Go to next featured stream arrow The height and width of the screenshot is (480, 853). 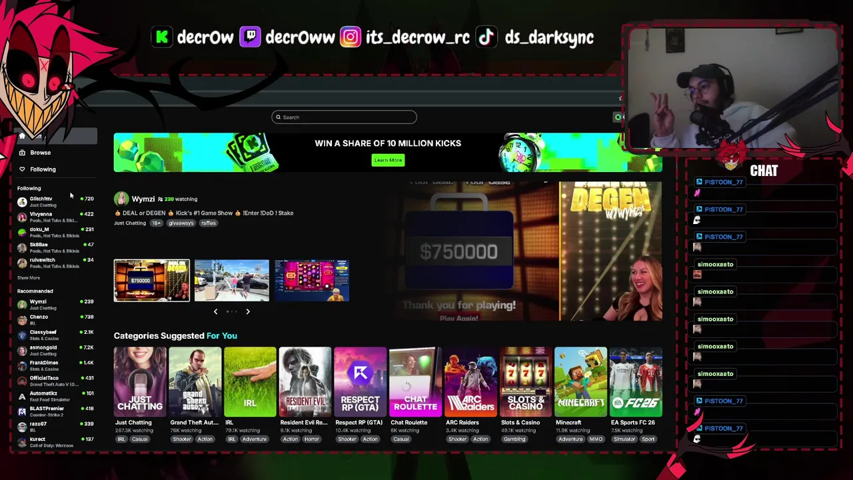coord(248,311)
